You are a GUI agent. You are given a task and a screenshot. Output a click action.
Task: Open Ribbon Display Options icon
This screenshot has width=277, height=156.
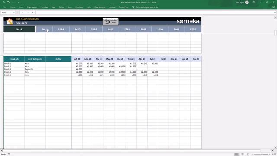(x=254, y=2)
